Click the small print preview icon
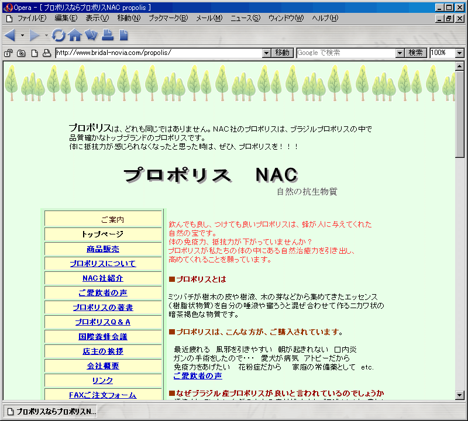This screenshot has width=468, height=421. (x=47, y=53)
